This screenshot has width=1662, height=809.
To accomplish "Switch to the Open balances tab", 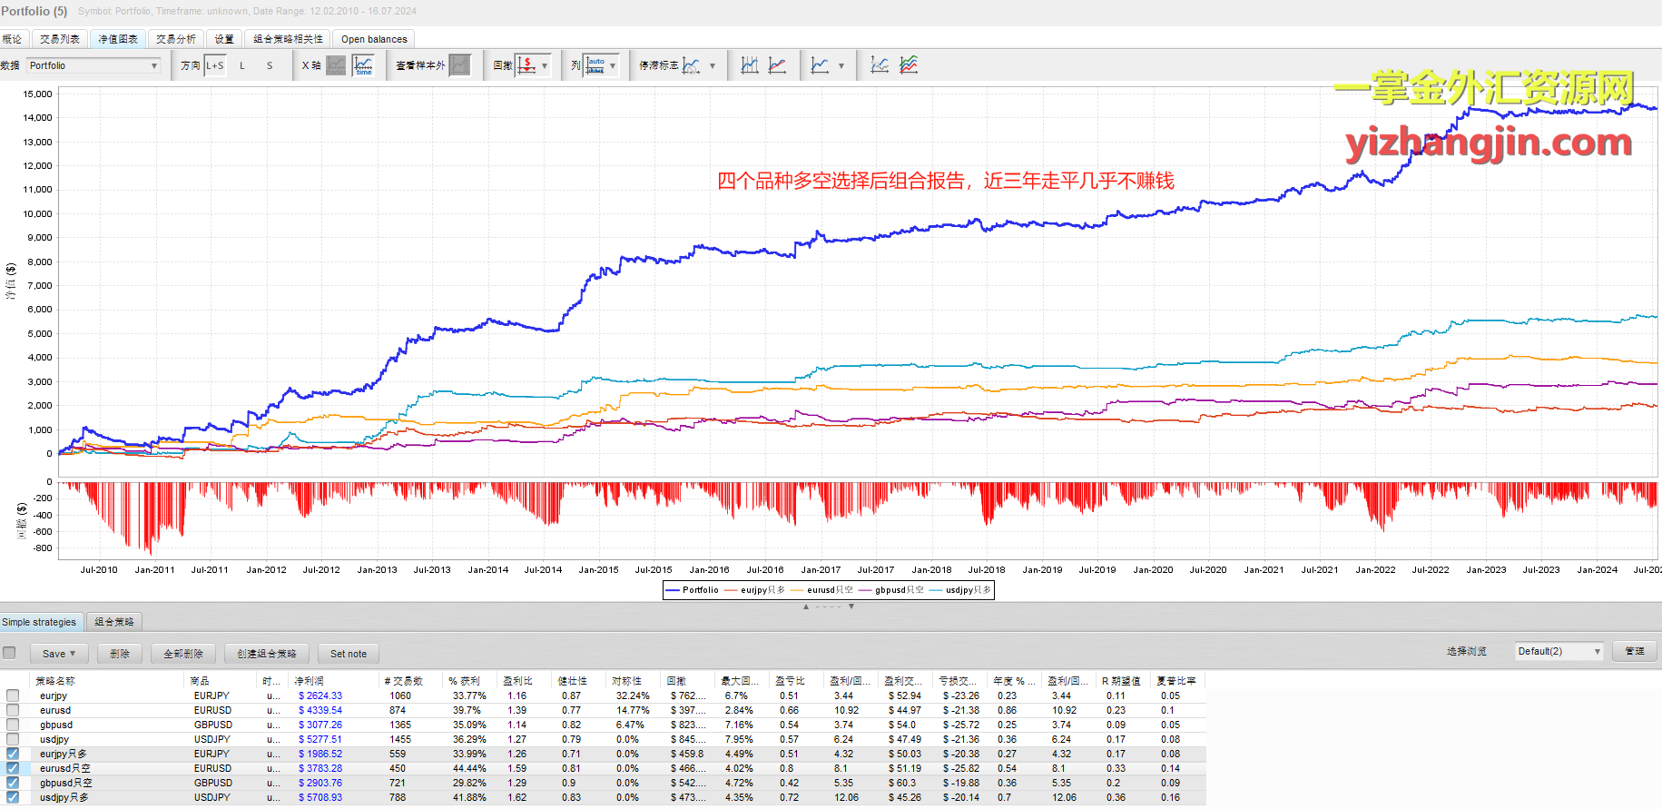I will click(374, 39).
